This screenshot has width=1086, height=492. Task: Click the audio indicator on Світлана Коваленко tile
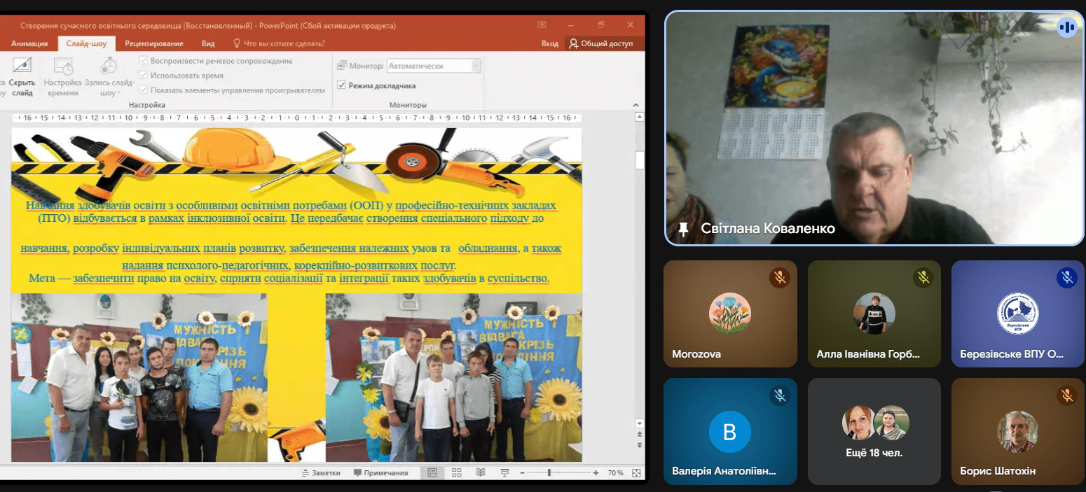(x=1066, y=28)
